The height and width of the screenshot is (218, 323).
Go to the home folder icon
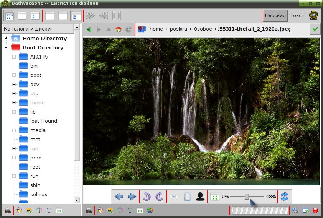pos(119,29)
